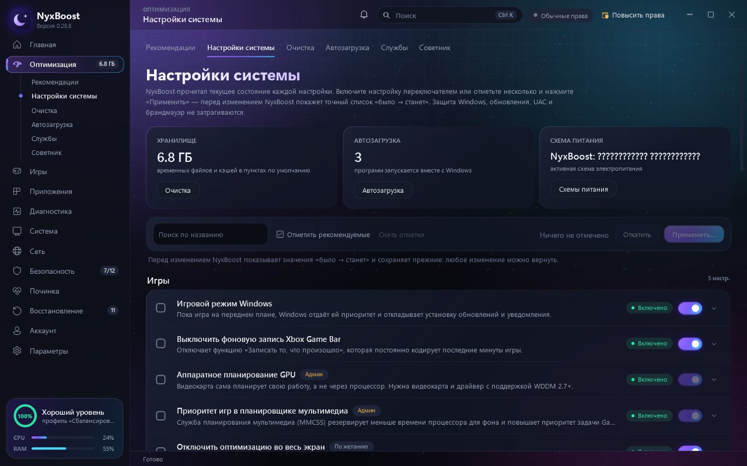Select Настройки системы in the sidebar submenu
The image size is (747, 466).
click(x=64, y=96)
